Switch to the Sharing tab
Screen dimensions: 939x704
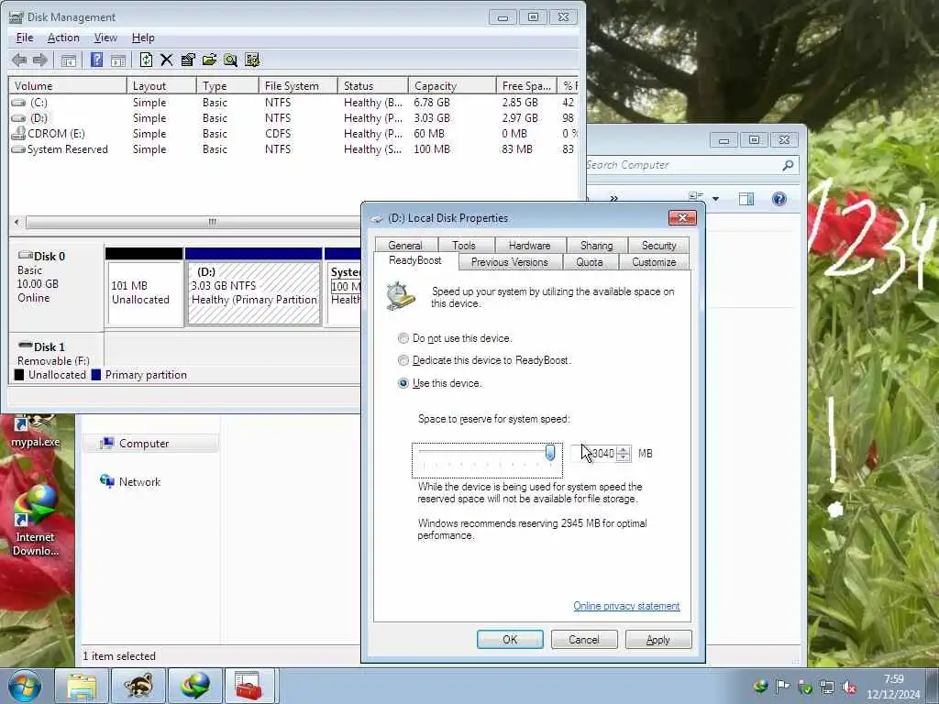tap(596, 246)
